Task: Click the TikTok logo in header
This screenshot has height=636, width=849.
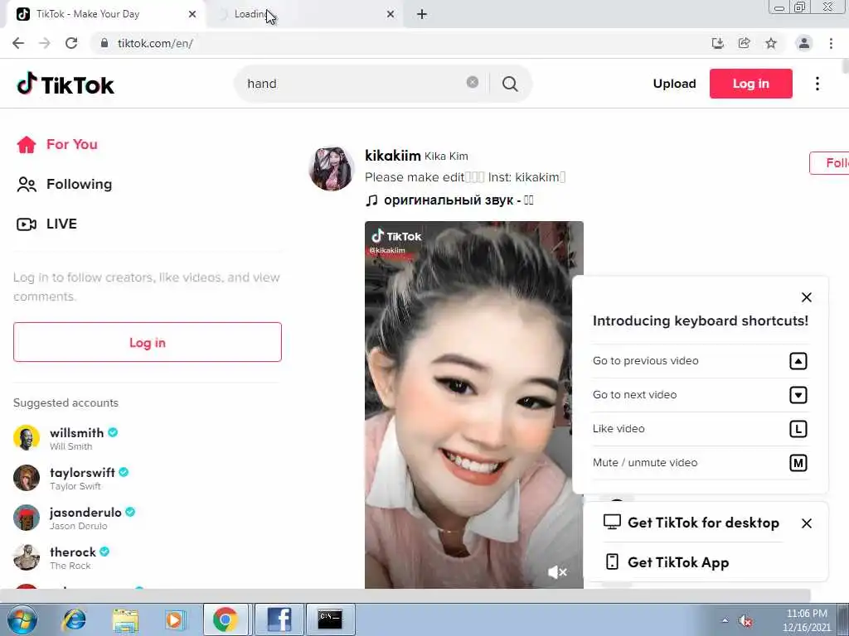Action: tap(65, 84)
